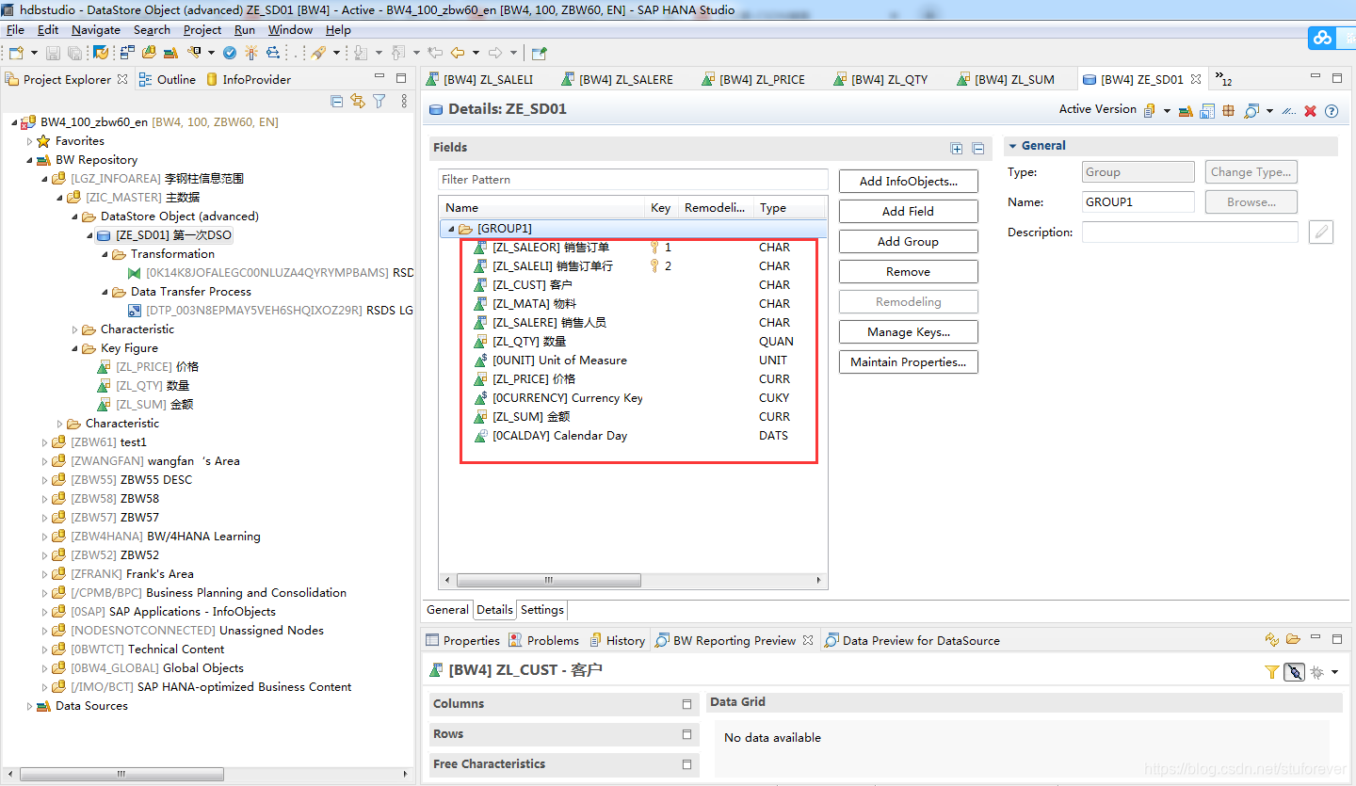Switch to the InfoProvider view tab
1356x786 pixels.
(249, 79)
